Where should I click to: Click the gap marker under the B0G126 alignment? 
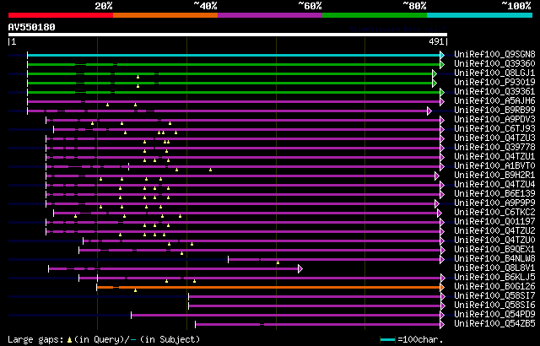point(135,290)
